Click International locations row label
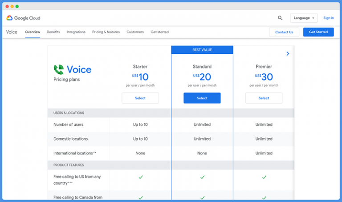 coord(75,153)
